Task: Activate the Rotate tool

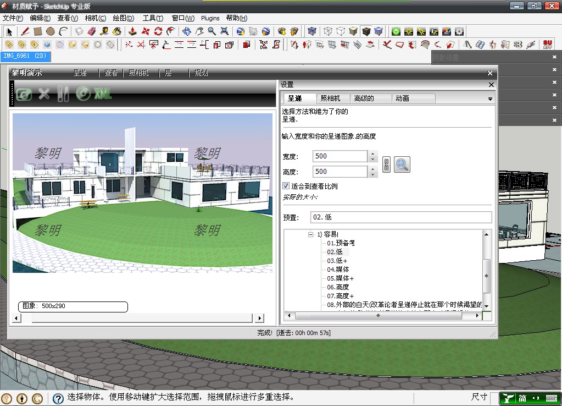Action: [158, 31]
